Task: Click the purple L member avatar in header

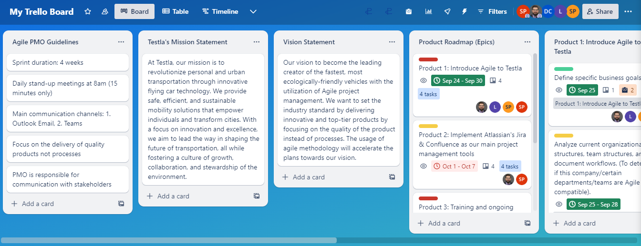Action: pos(560,11)
